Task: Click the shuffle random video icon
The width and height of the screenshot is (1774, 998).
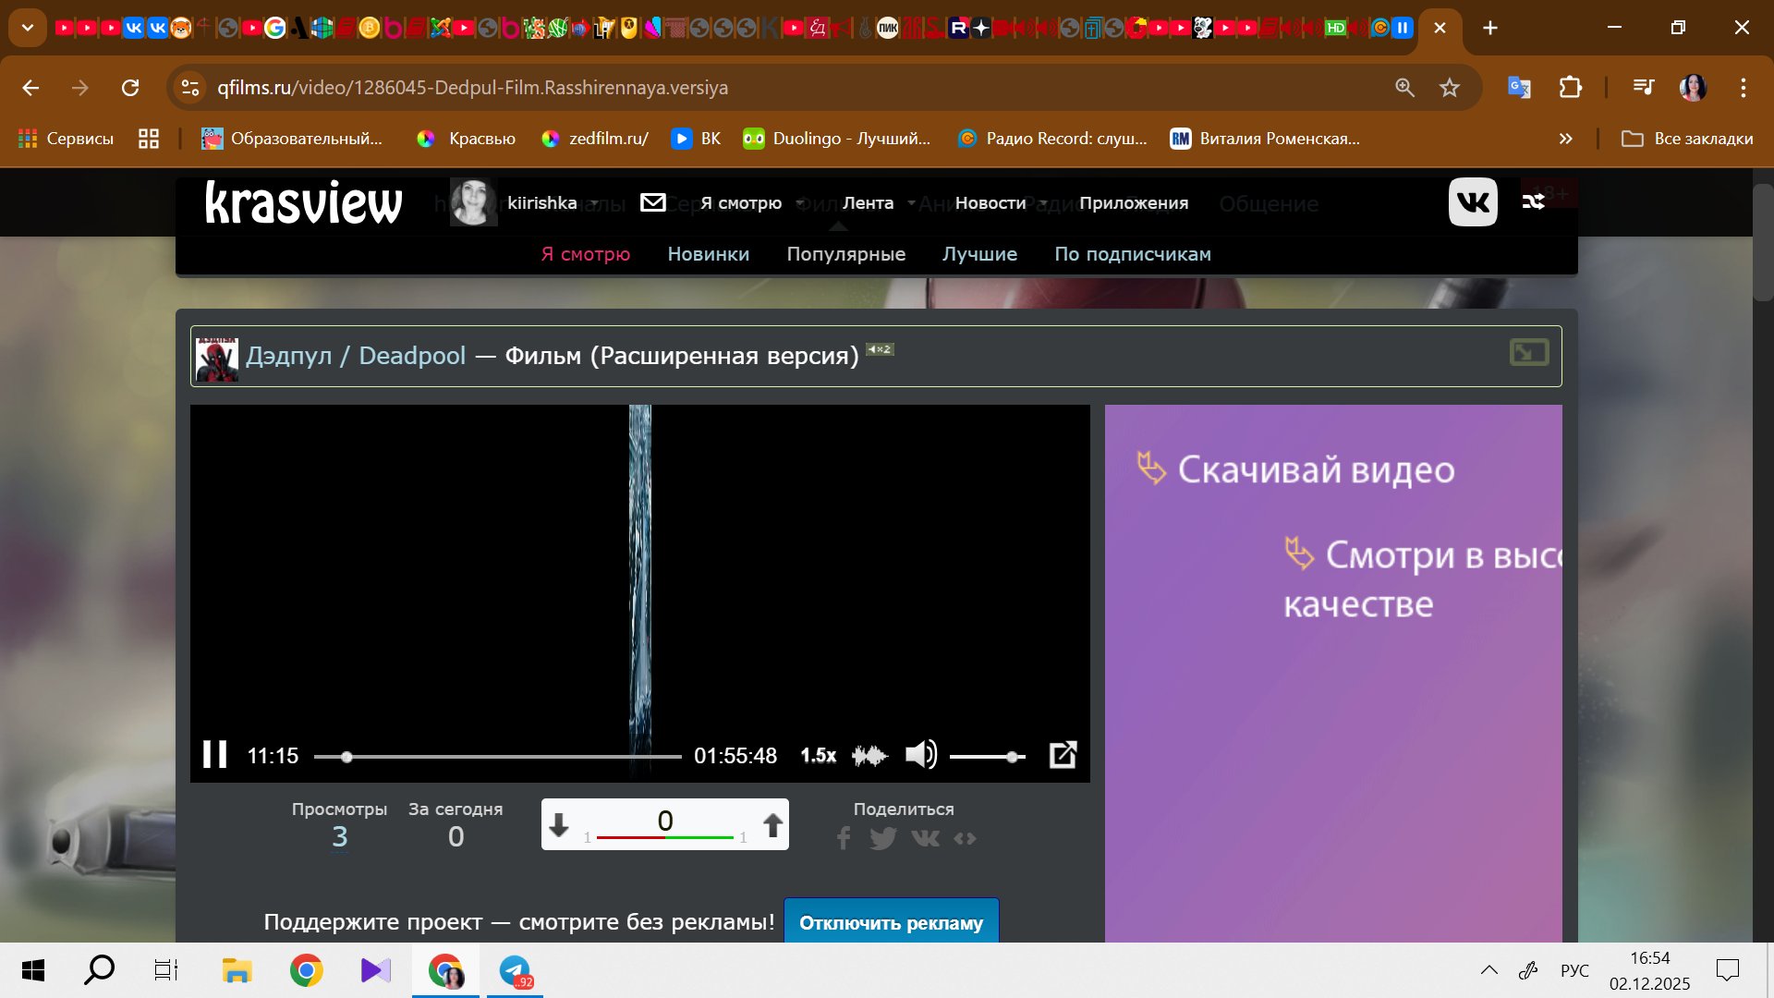Action: pyautogui.click(x=1533, y=201)
